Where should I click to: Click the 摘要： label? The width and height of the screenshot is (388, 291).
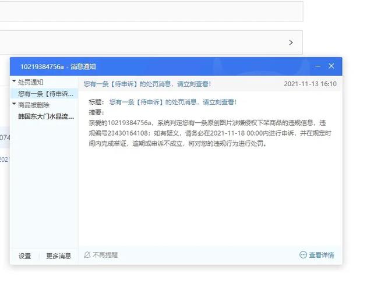pyautogui.click(x=97, y=112)
